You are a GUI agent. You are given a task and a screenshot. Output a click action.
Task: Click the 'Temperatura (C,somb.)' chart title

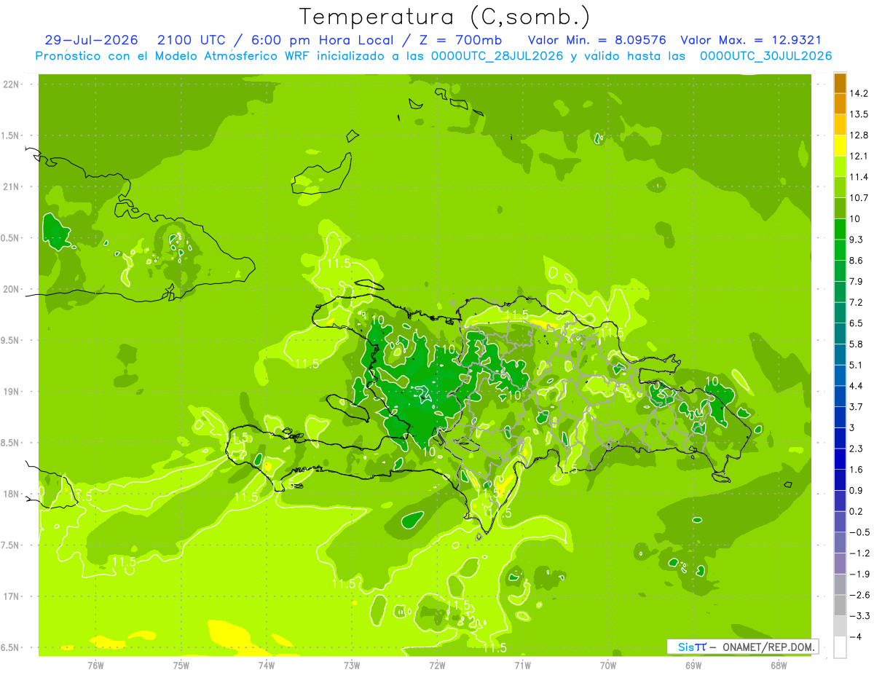click(445, 16)
